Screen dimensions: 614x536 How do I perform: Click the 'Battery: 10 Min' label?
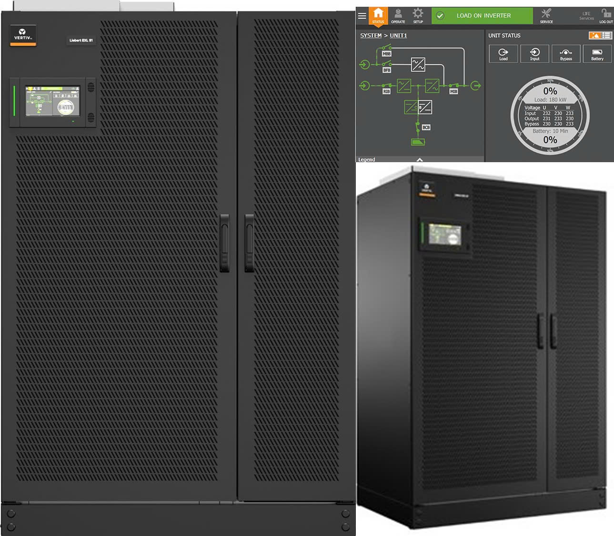coord(550,131)
